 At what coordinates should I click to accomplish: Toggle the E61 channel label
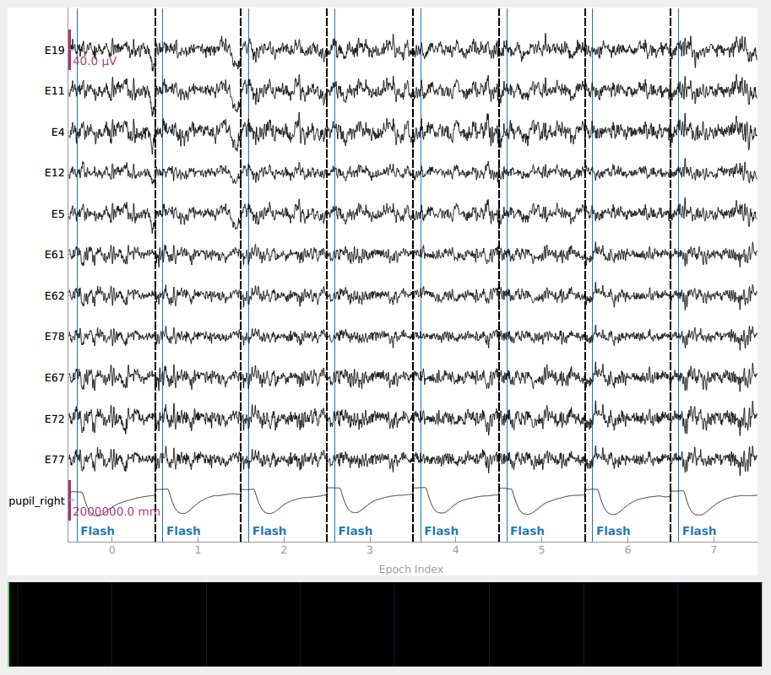click(x=54, y=255)
